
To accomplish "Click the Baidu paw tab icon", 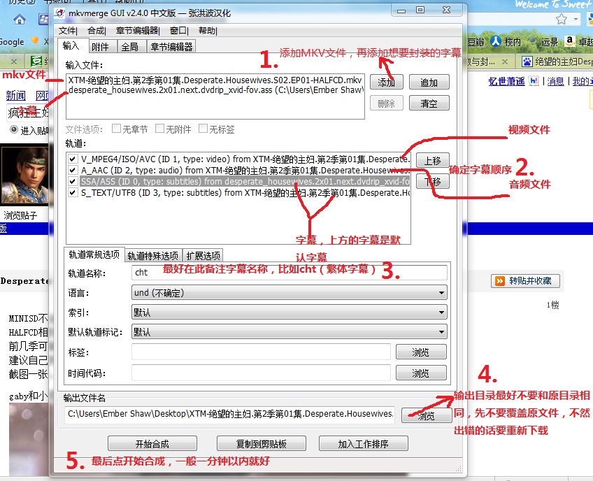I will [x=527, y=62].
